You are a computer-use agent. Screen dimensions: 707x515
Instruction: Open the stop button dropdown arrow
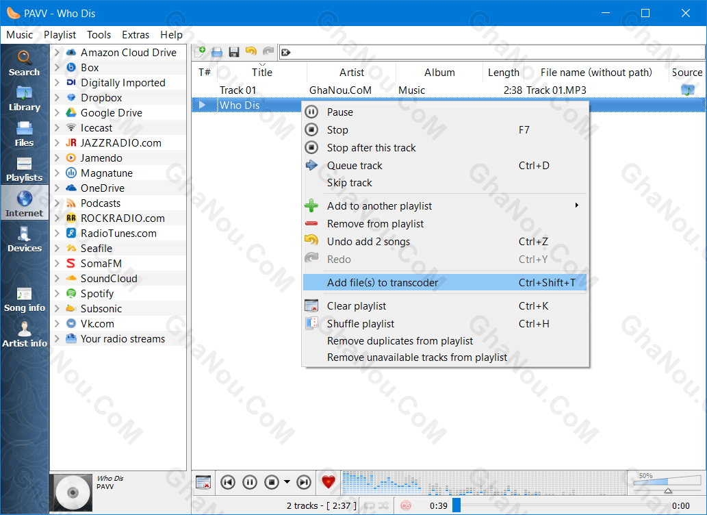(x=287, y=482)
